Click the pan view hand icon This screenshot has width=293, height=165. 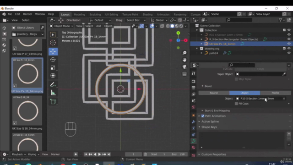click(184, 60)
